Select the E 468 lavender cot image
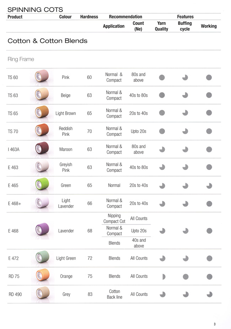 click(x=42, y=229)
